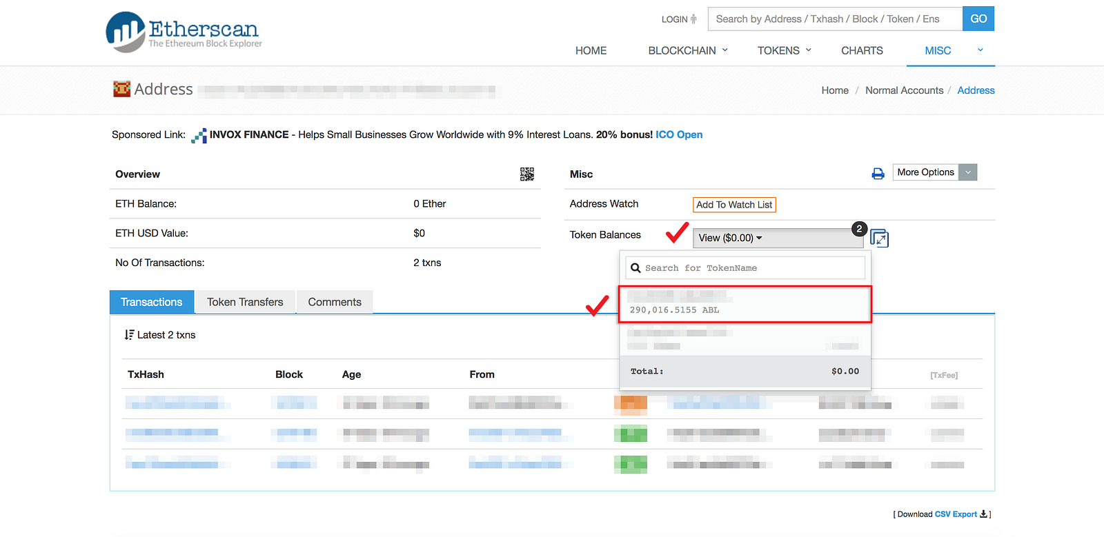Switch to the Token Transfers tab

245,302
